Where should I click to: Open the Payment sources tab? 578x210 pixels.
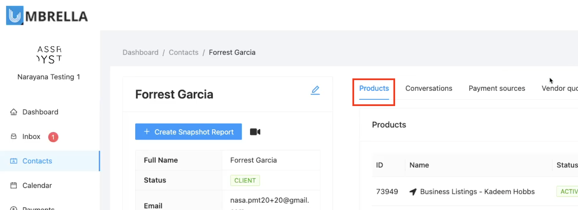click(x=497, y=89)
